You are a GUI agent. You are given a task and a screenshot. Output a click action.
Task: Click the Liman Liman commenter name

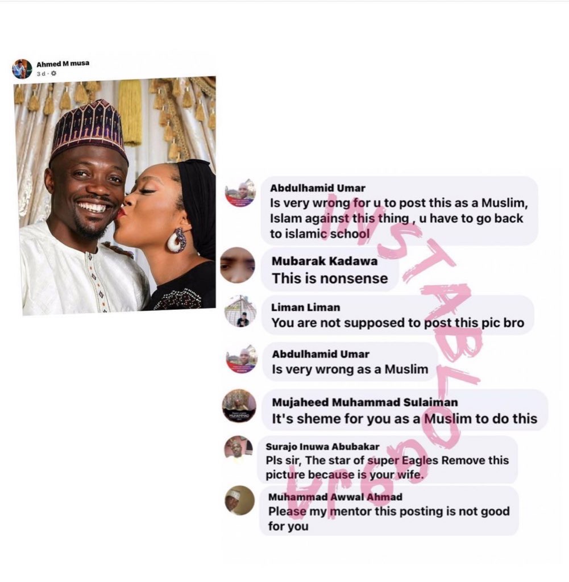coord(305,307)
